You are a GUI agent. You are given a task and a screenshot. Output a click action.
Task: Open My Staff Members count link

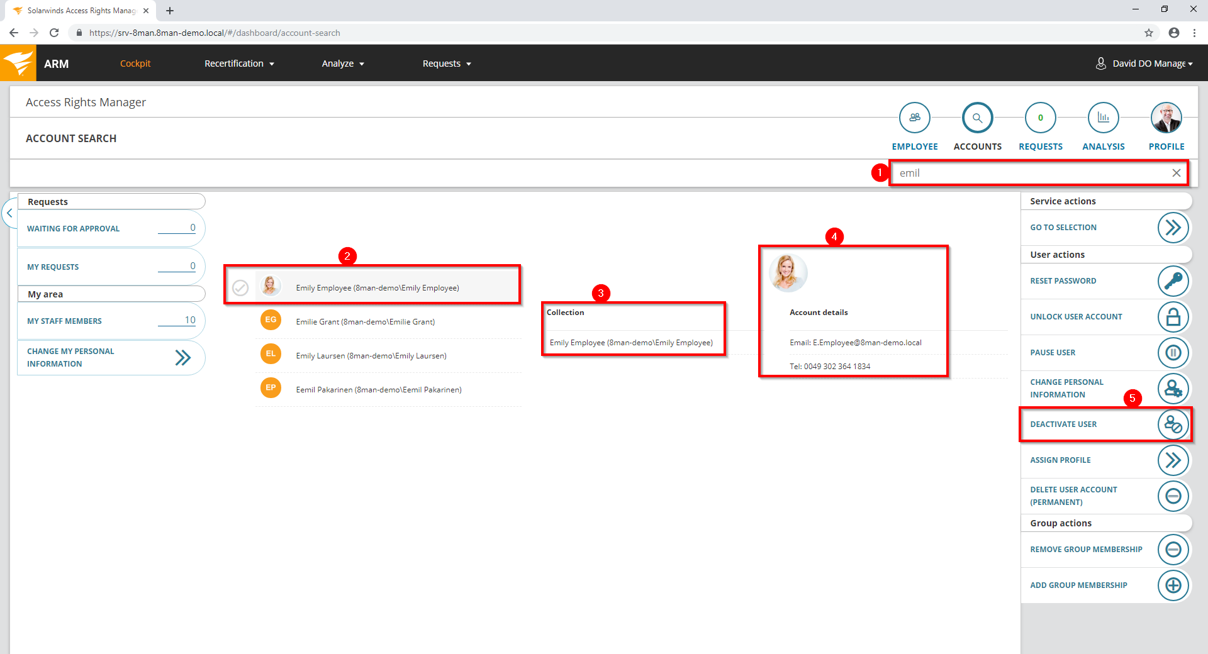pos(189,320)
